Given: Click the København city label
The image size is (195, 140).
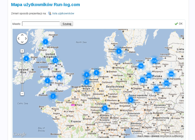Looking at the screenshot, I should tap(126, 47).
